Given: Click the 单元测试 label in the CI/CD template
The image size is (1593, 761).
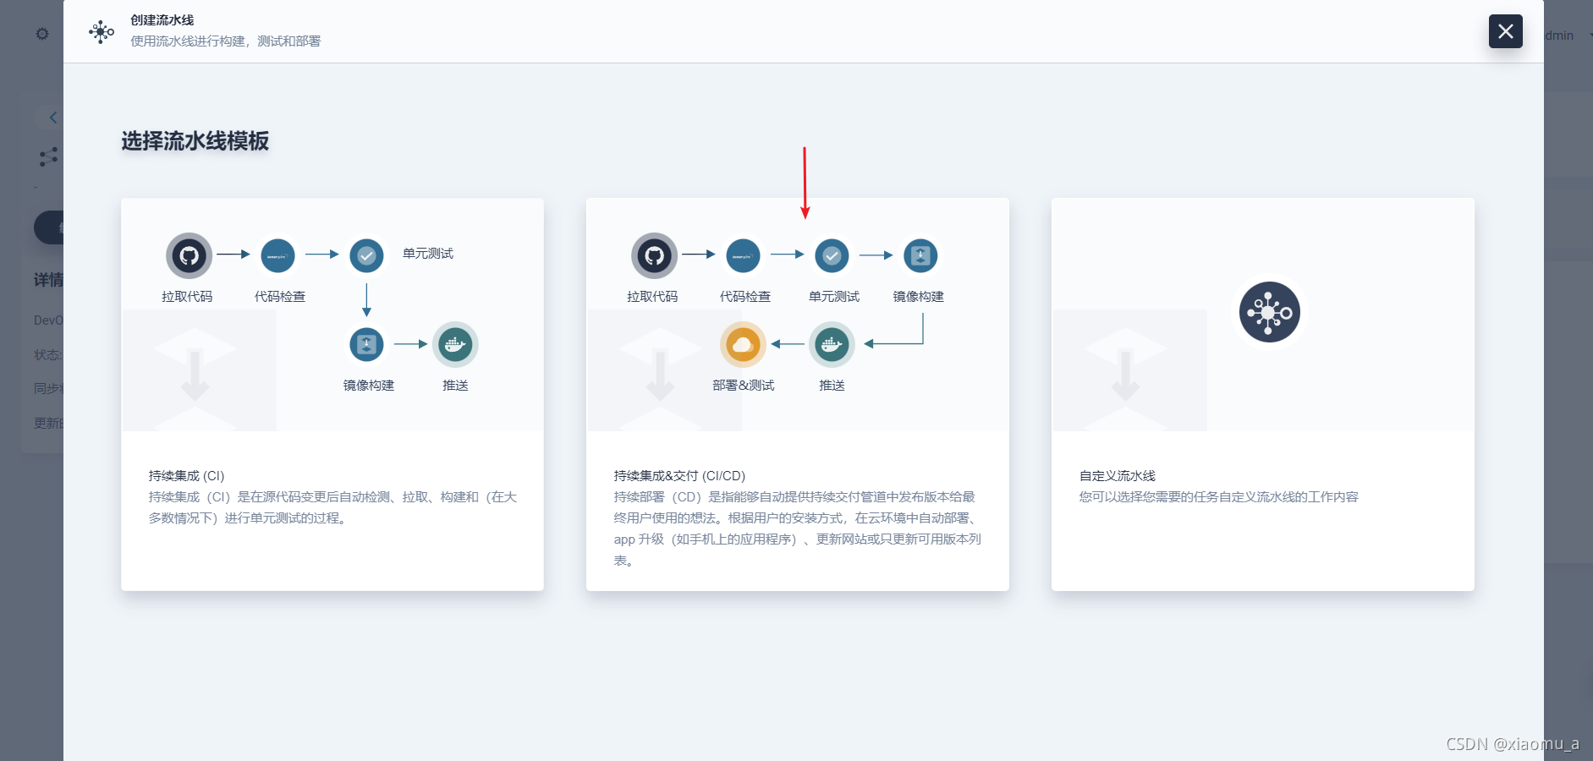Looking at the screenshot, I should coord(834,297).
